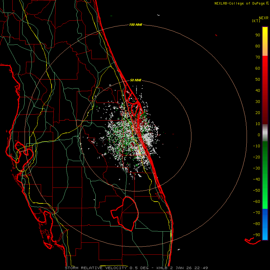Click the NEXR label at top right

coord(264,18)
